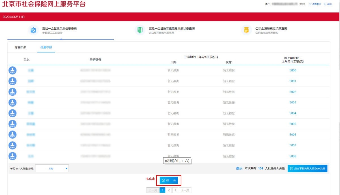The width and height of the screenshot is (340, 195).
Task: Switch to the 零星申报 tab
Action: [20, 47]
